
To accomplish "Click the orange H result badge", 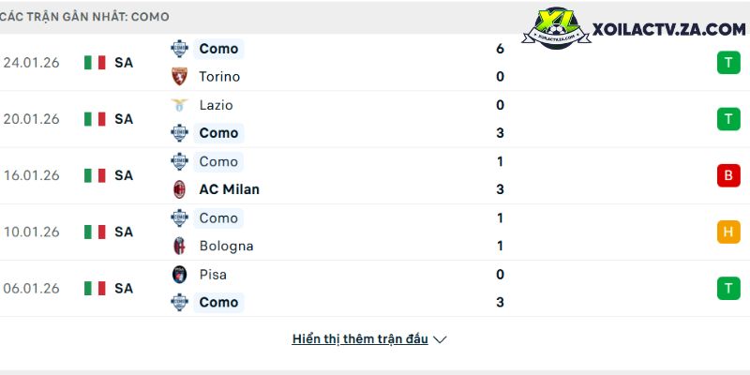I will click(x=728, y=232).
